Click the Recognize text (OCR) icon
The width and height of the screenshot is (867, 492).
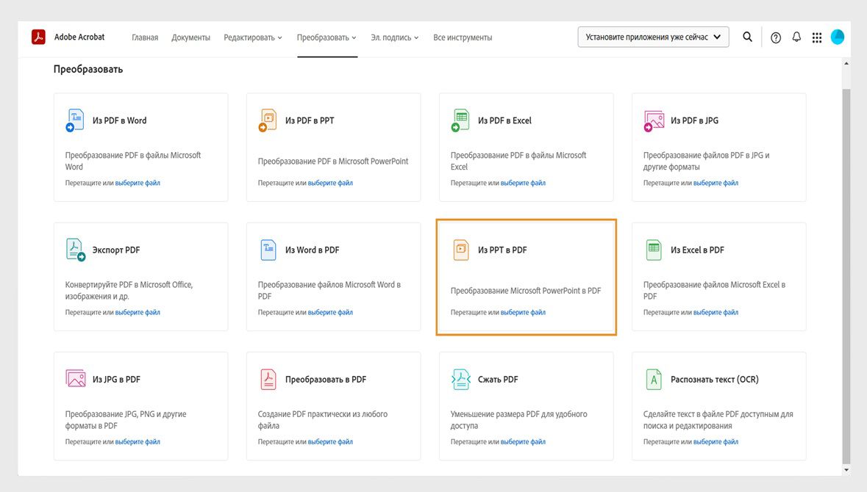tap(654, 380)
